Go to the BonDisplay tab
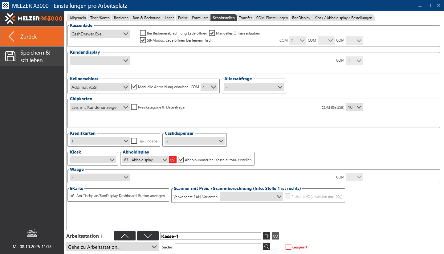The image size is (444, 254). 301,18
